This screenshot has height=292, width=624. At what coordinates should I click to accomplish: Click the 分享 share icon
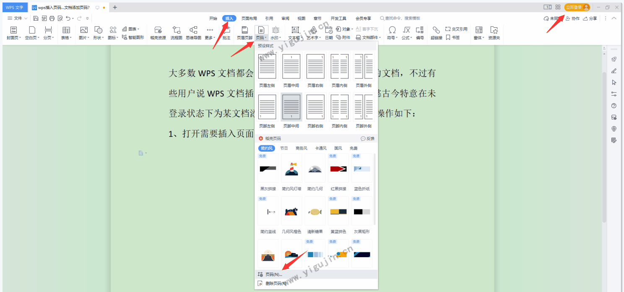(x=590, y=18)
